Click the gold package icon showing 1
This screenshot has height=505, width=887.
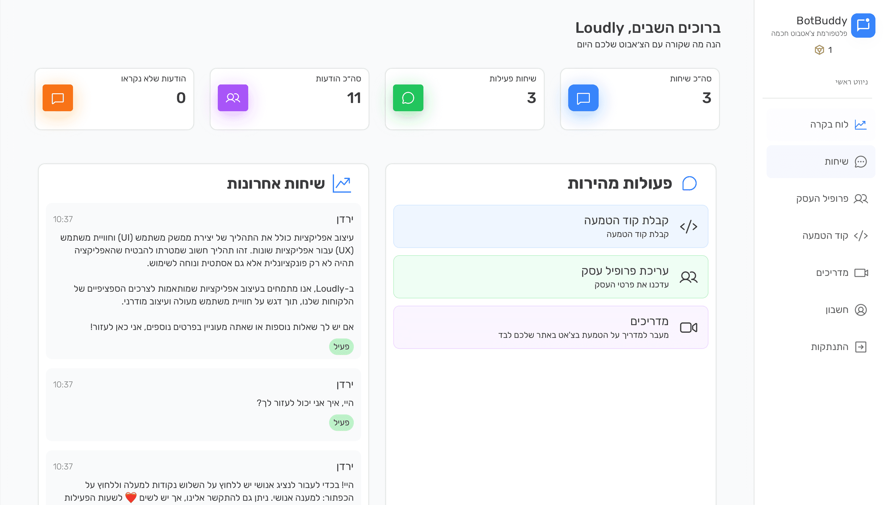[x=819, y=50]
